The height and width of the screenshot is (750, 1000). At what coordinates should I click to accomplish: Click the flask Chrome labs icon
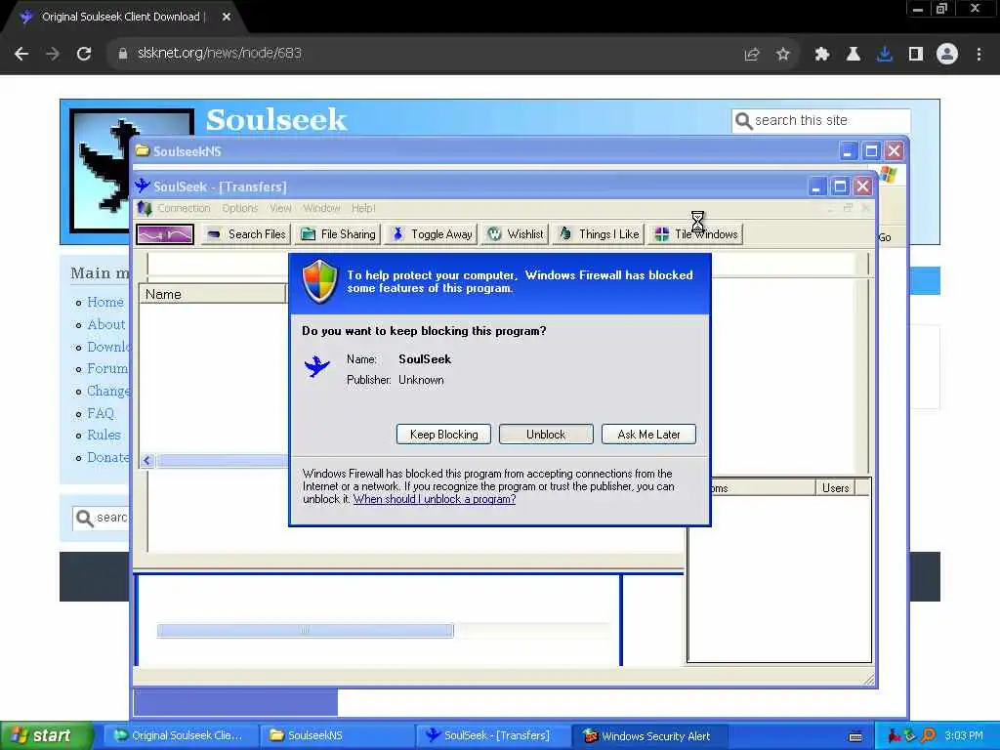[x=854, y=55]
